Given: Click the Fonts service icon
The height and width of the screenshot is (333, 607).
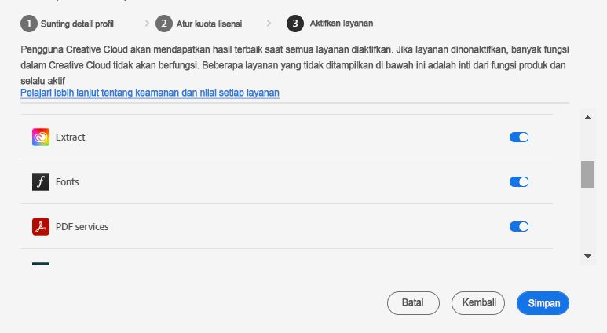Looking at the screenshot, I should (x=41, y=182).
